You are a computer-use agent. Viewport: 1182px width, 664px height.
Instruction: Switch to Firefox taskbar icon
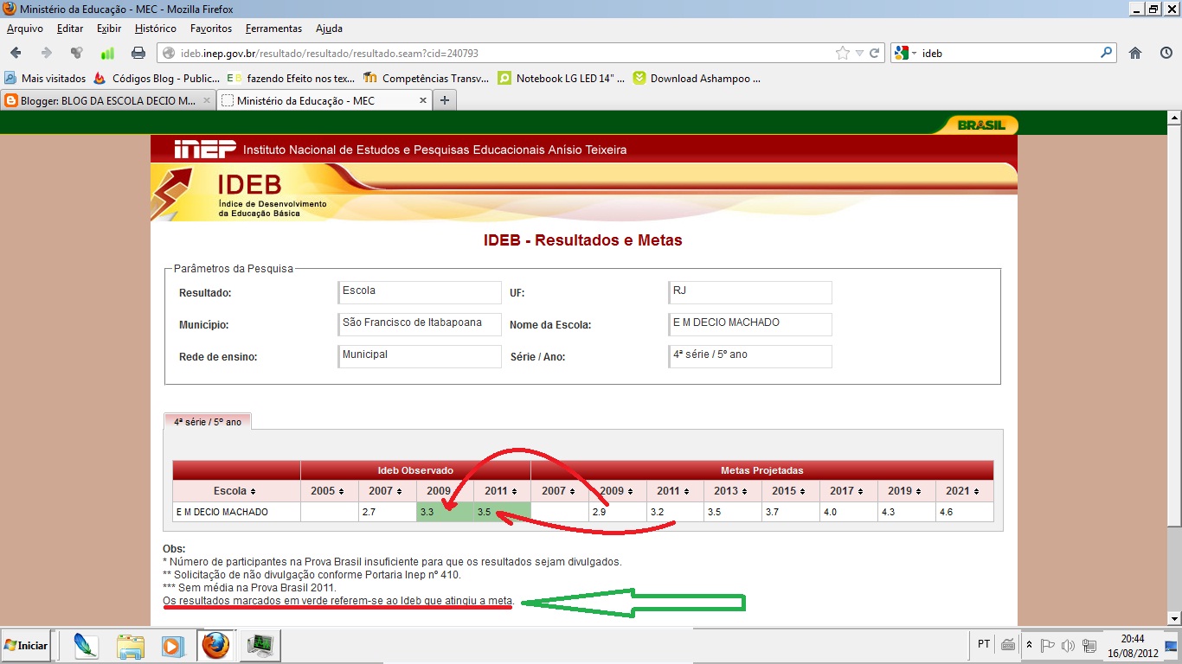(x=215, y=645)
